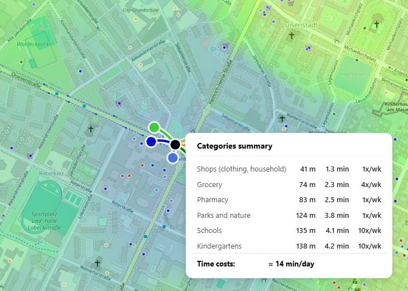This screenshot has height=291, width=408.
Task: Click the Time costs 14 min/day value
Action: click(291, 264)
